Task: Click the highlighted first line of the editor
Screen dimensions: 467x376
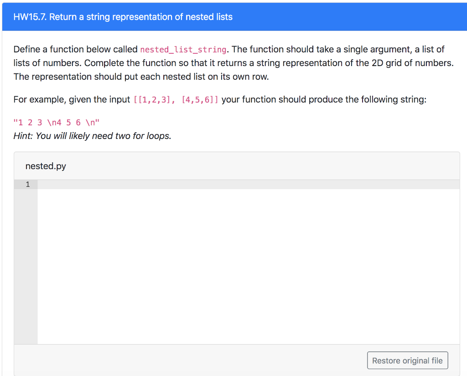Action: (182, 184)
